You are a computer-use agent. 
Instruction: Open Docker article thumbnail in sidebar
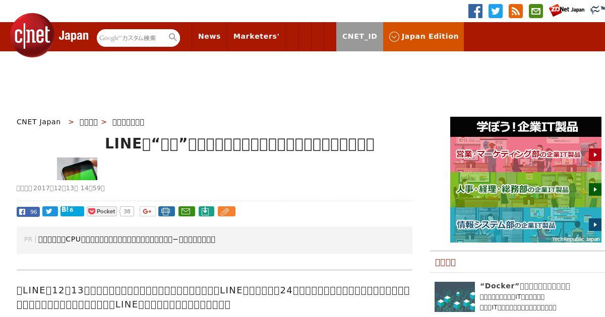[x=455, y=297]
